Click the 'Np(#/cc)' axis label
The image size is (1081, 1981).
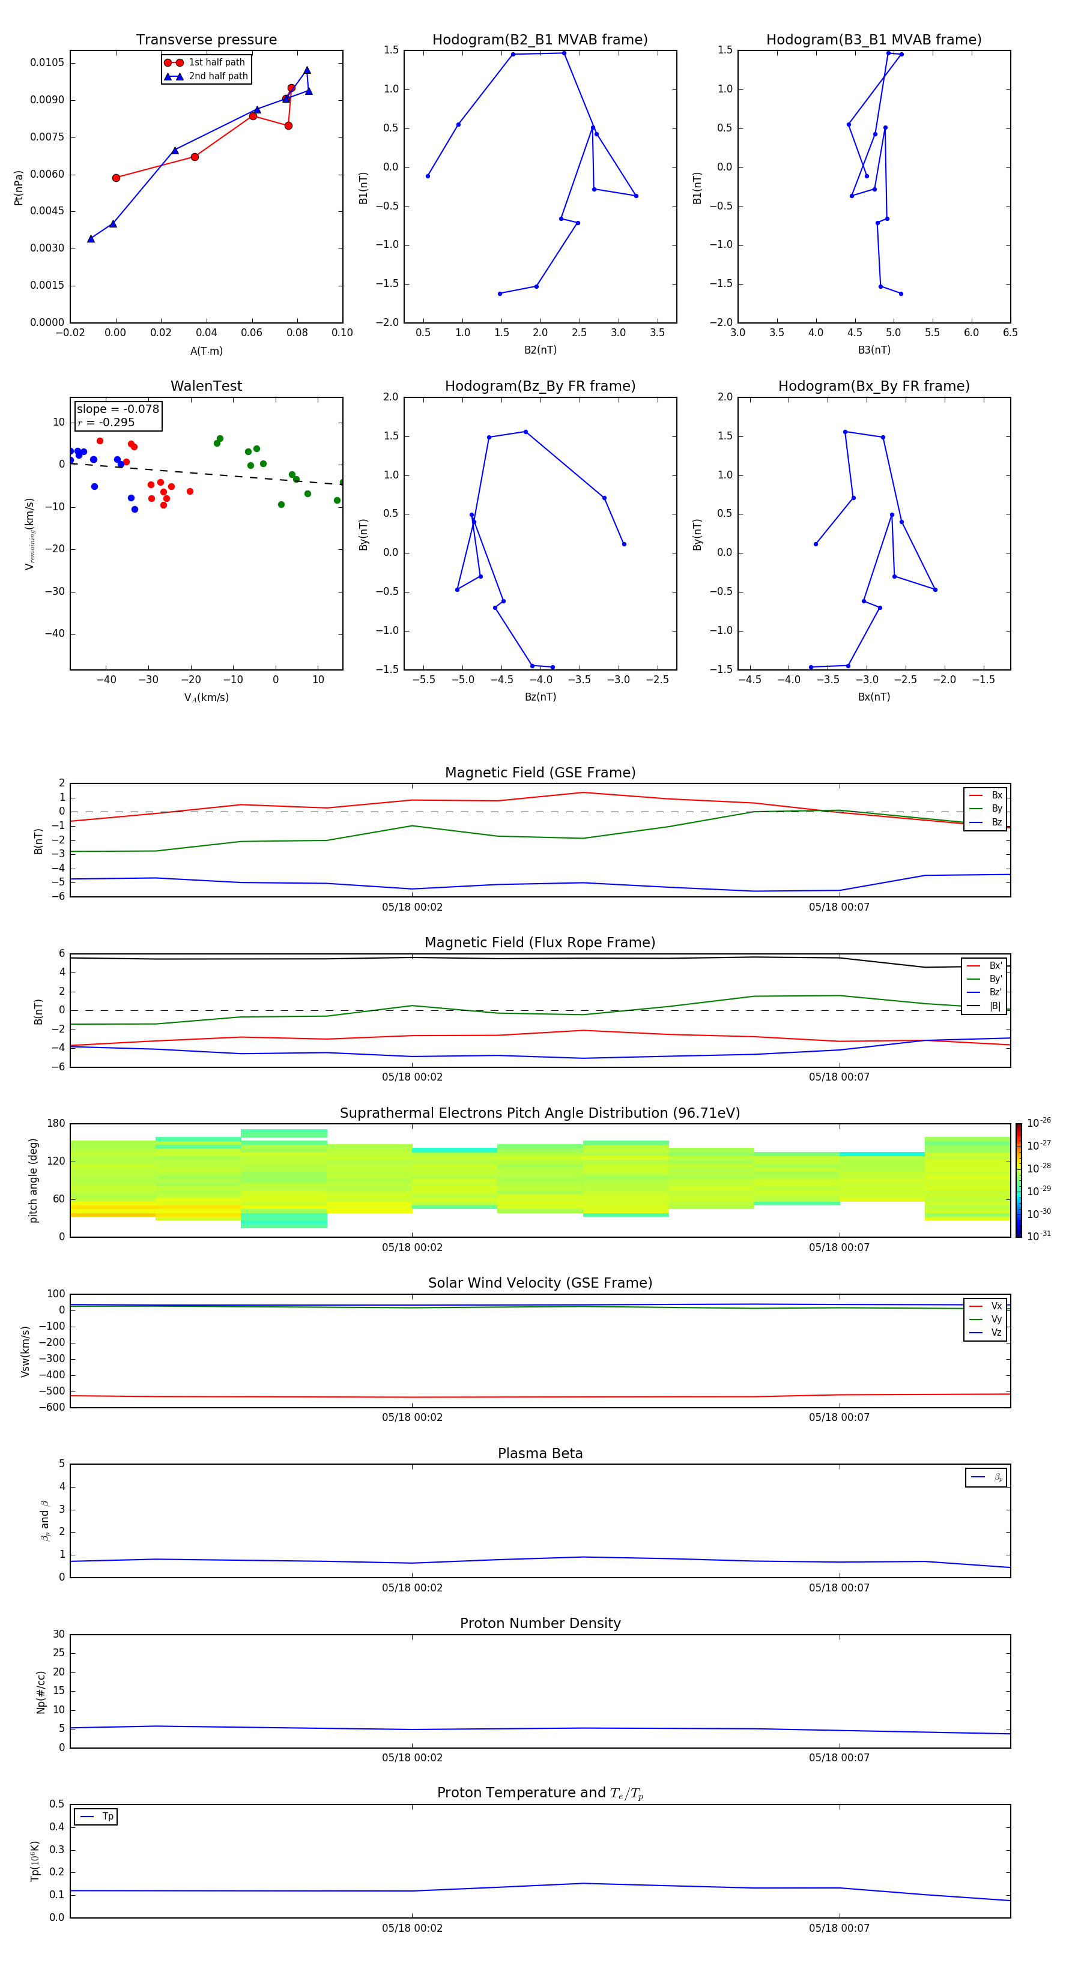[41, 1692]
